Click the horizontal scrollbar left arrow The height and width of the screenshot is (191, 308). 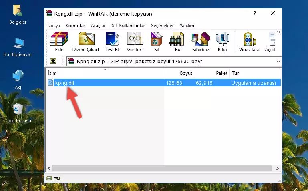[49, 168]
